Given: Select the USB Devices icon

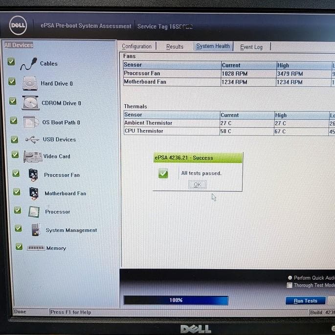Looking at the screenshot, I should point(32,139).
